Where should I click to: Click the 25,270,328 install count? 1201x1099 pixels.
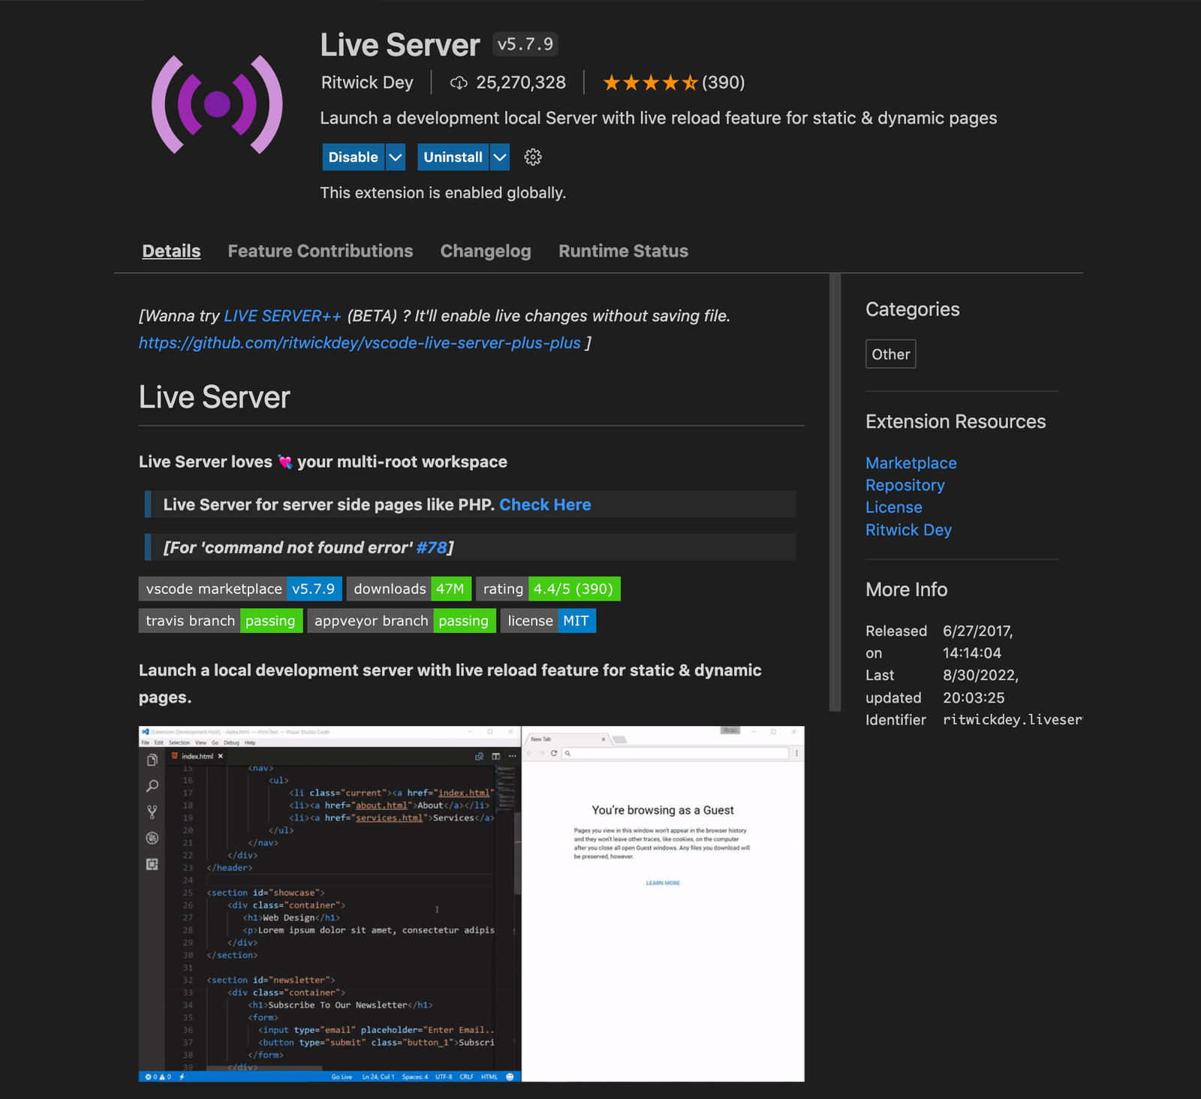click(x=521, y=83)
